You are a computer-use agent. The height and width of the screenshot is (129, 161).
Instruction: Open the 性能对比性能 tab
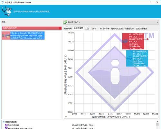tap(117, 29)
